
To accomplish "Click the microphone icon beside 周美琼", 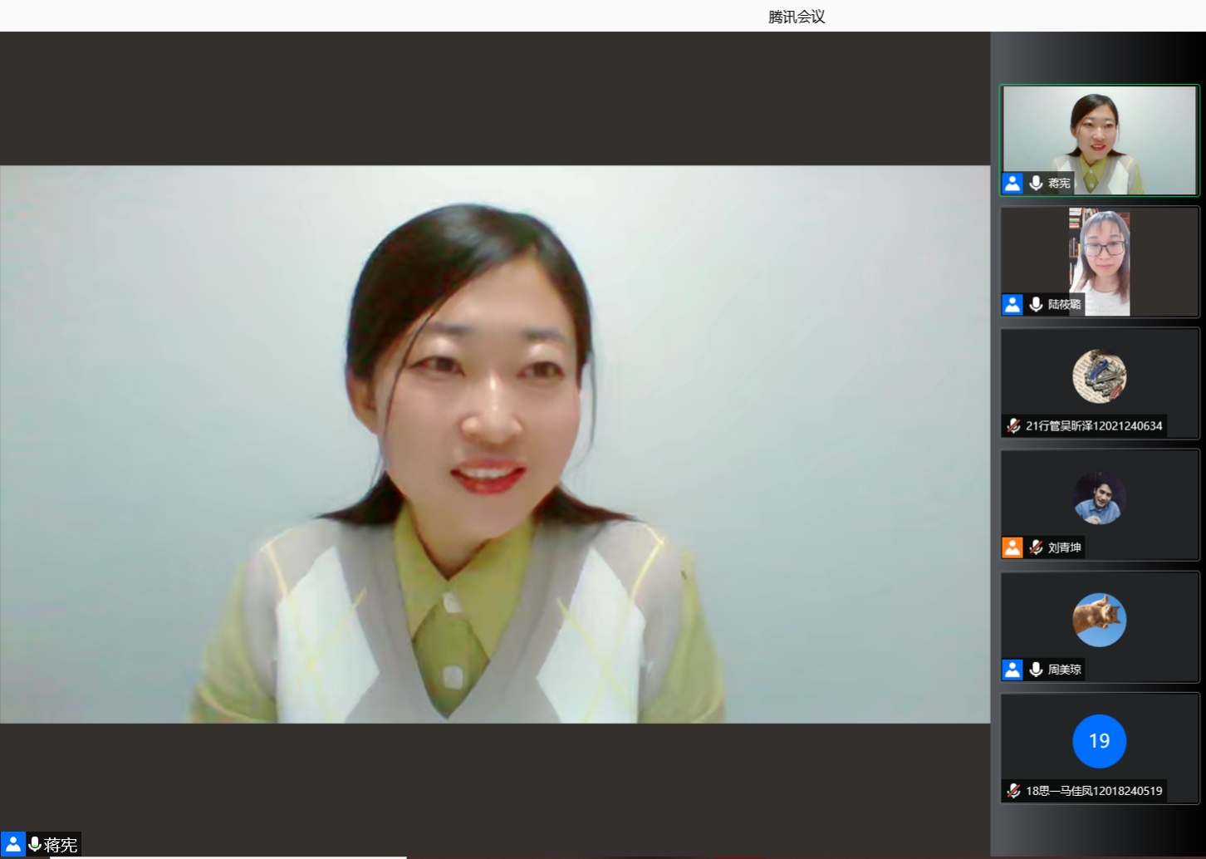I will pos(1036,669).
